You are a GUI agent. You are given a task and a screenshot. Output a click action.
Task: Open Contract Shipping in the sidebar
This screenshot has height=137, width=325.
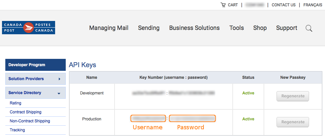point(26,112)
